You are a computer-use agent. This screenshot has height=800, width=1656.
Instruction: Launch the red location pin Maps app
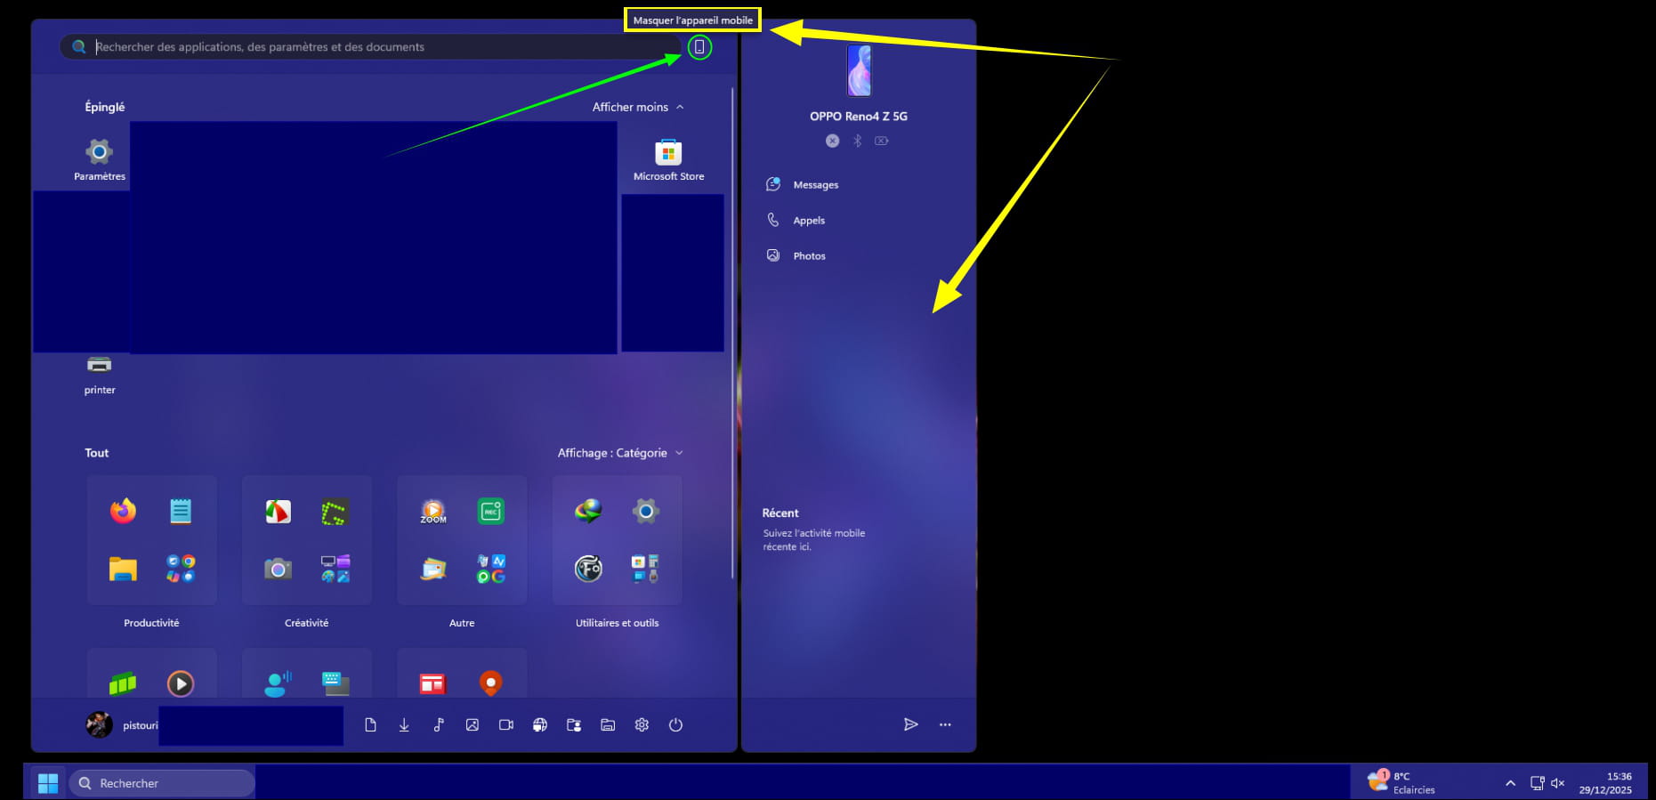(x=490, y=683)
